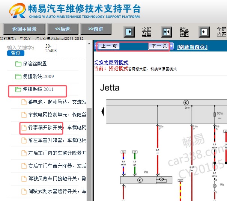Collapse the 便捷系统-2011 folder
227x201 pixels.
(38, 89)
